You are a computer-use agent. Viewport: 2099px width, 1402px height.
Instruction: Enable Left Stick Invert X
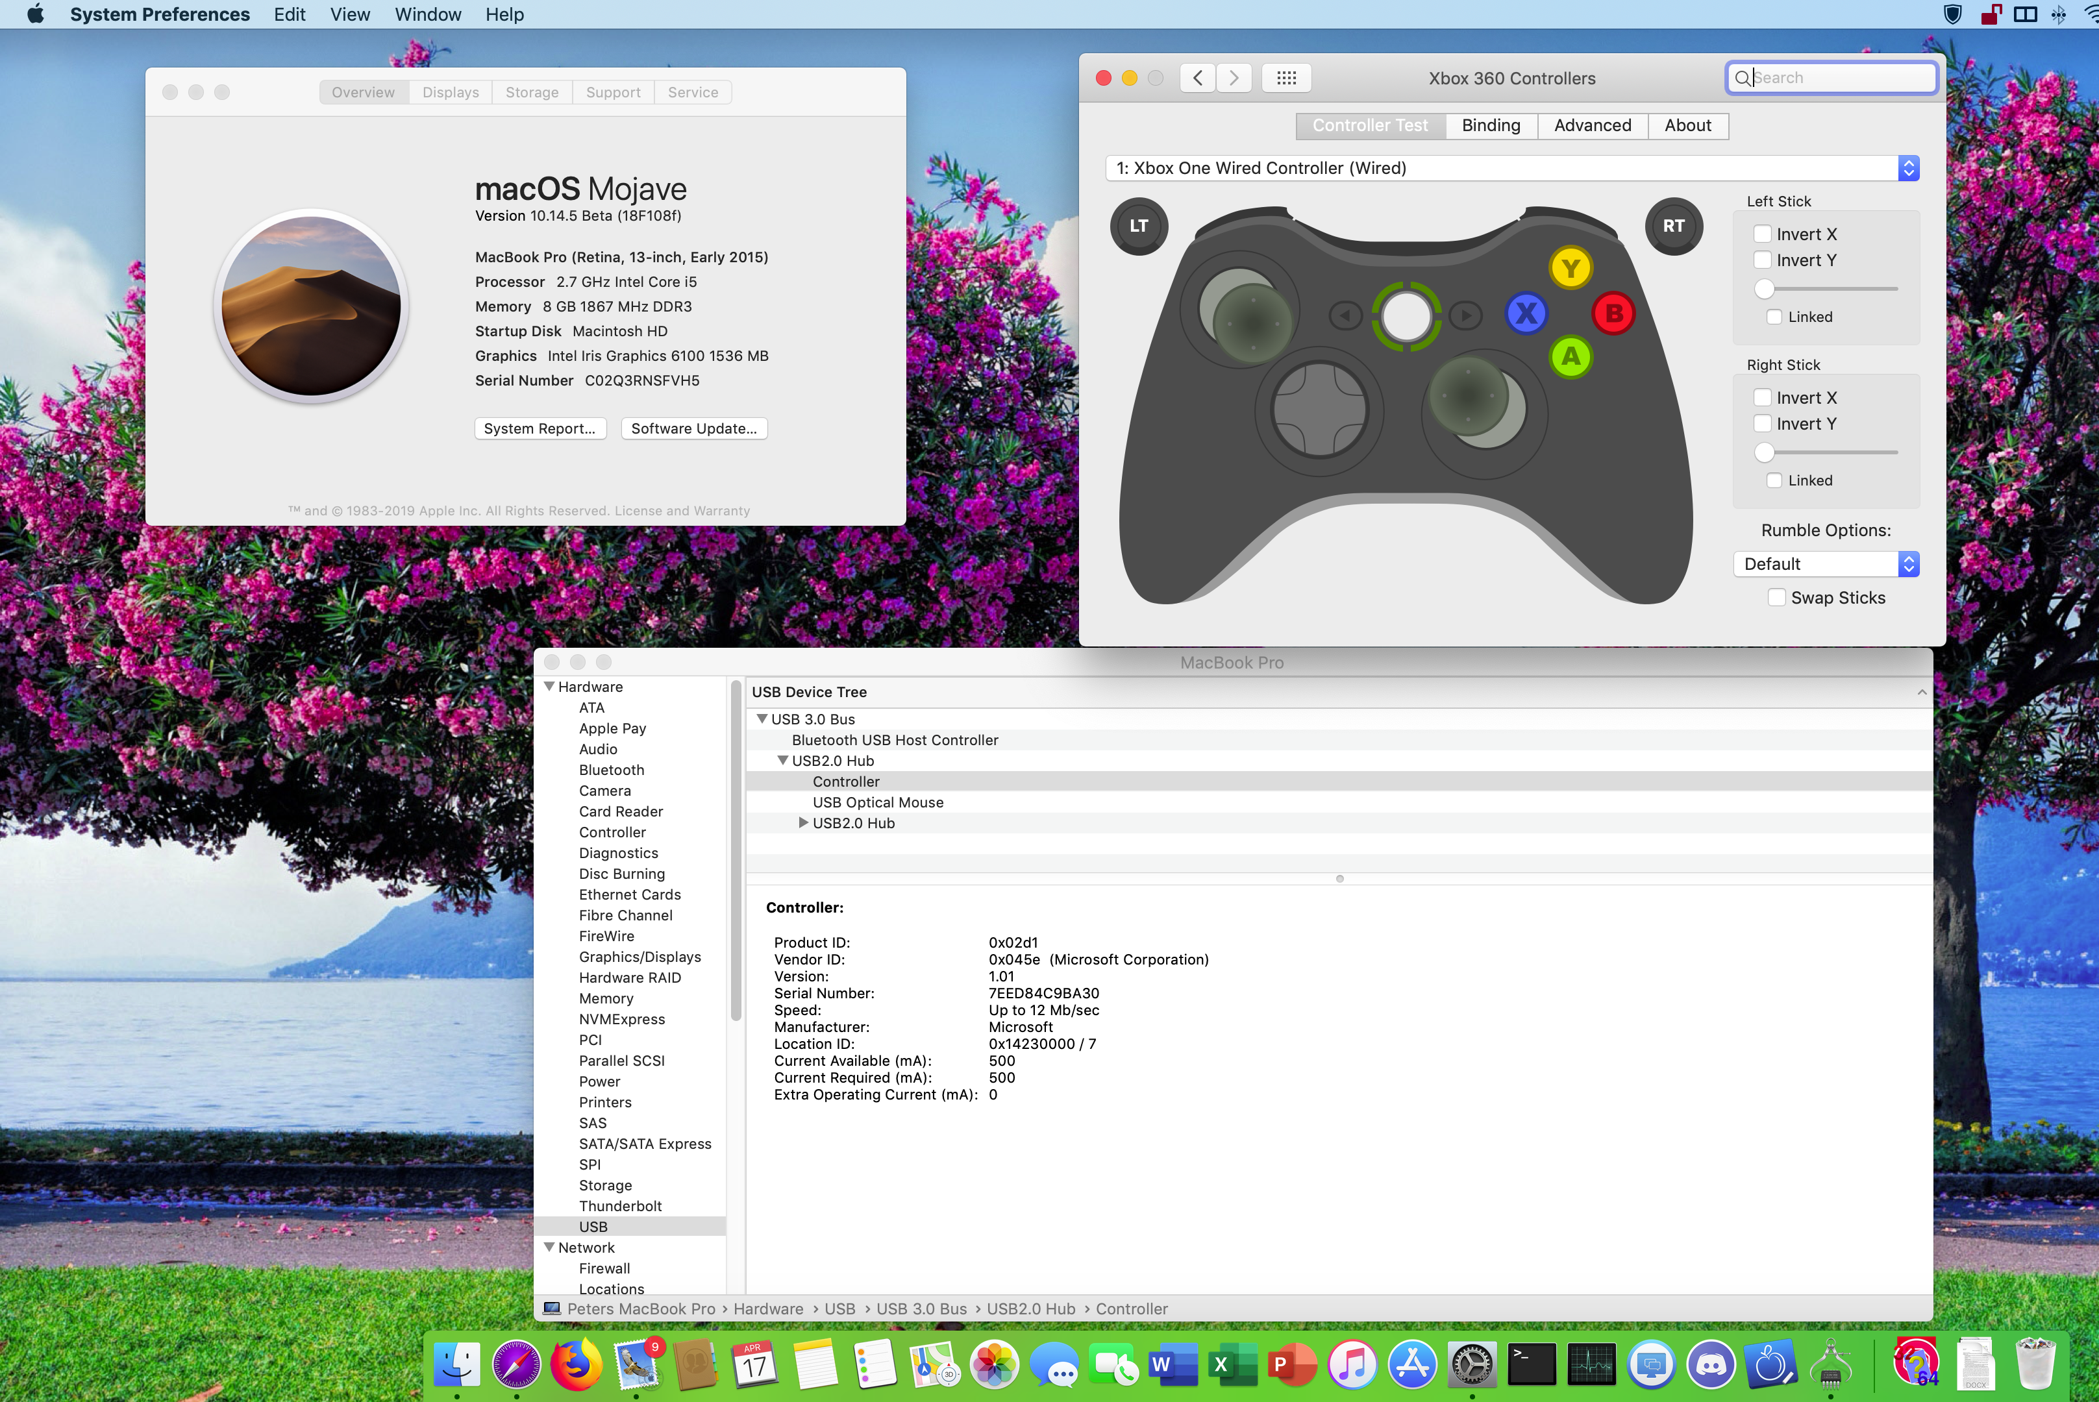click(x=1762, y=234)
